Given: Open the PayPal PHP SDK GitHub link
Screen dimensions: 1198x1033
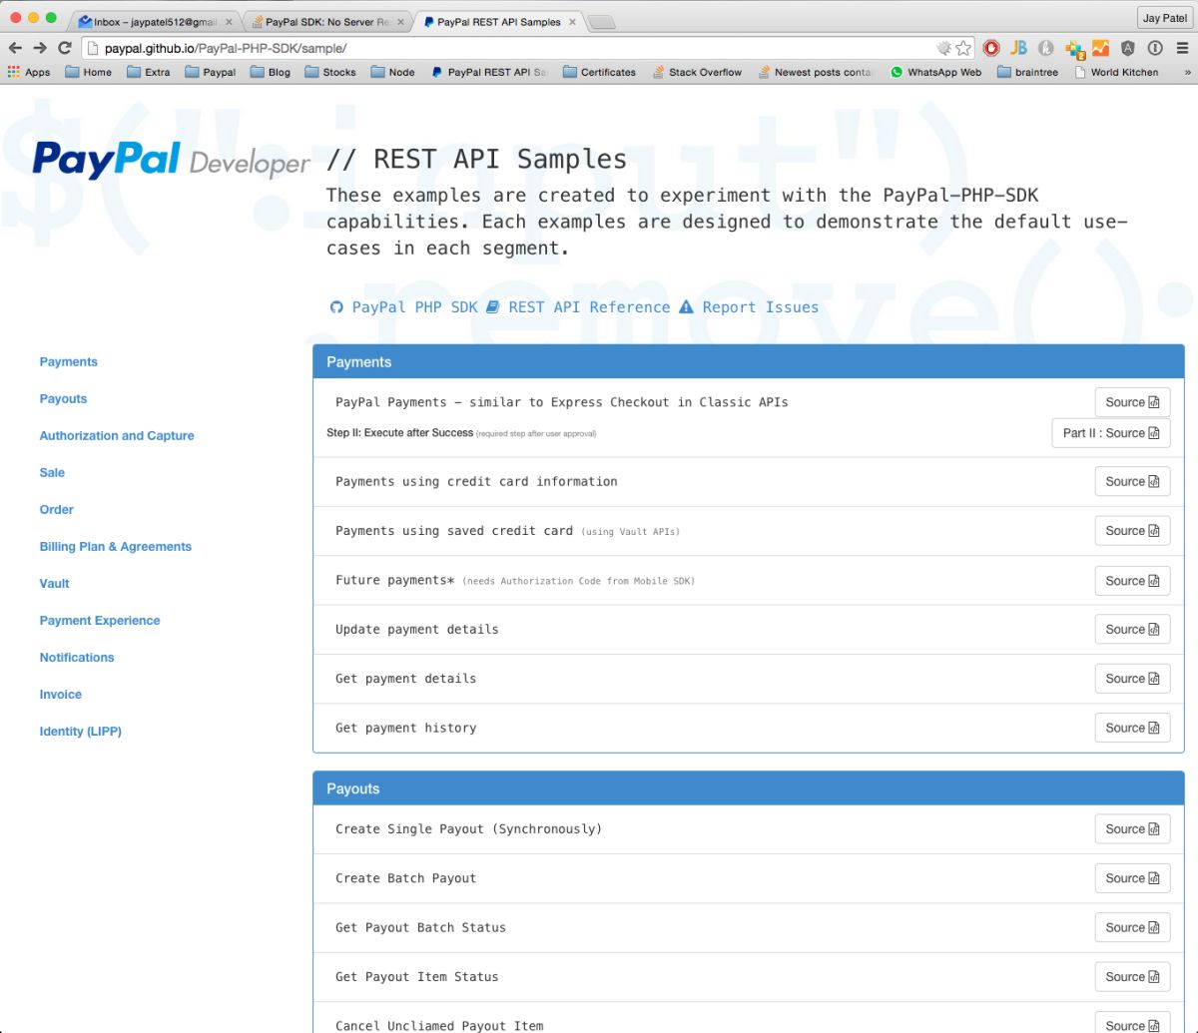Looking at the screenshot, I should tap(404, 307).
